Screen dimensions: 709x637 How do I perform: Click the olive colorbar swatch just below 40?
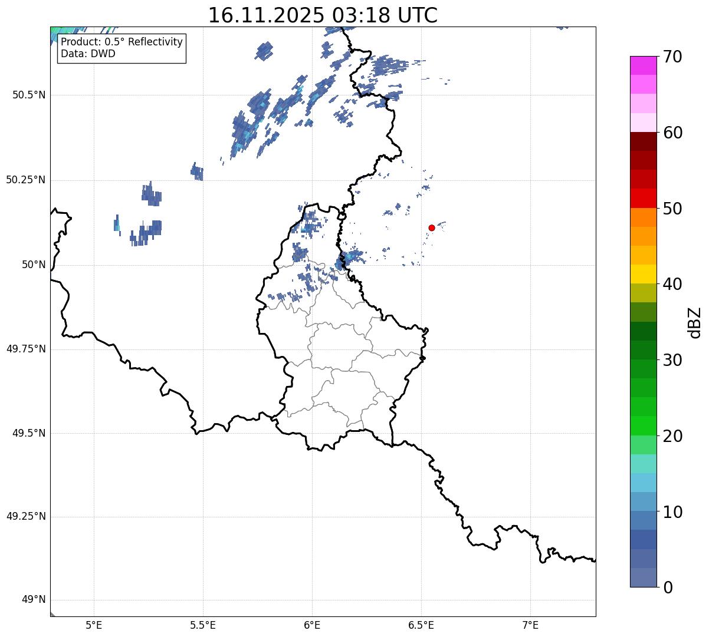(x=644, y=293)
